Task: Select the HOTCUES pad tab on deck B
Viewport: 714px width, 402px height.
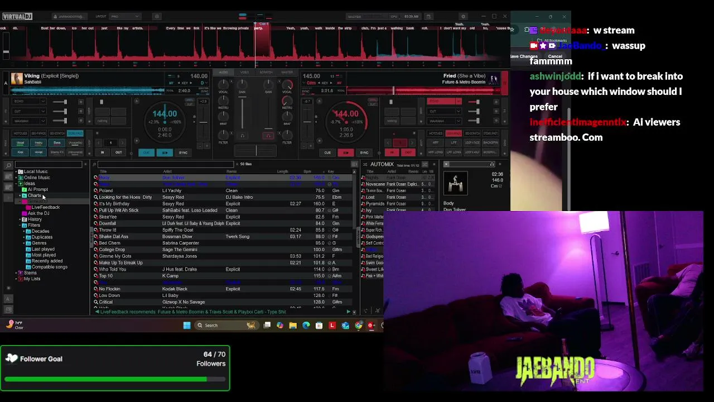Action: pos(435,133)
